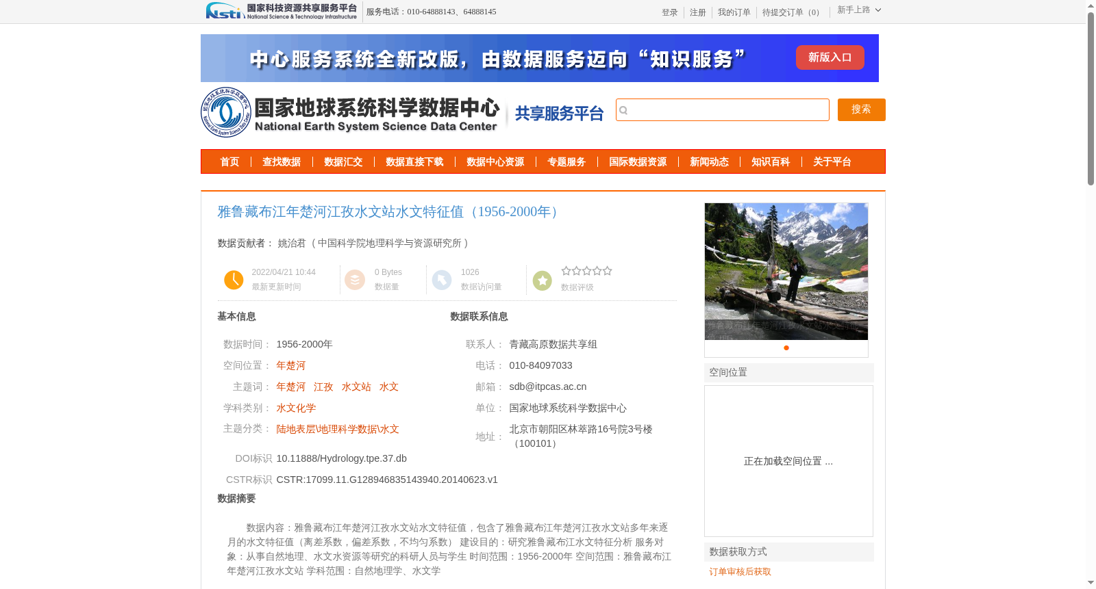
Task: Click the 登录 link
Action: 669,12
